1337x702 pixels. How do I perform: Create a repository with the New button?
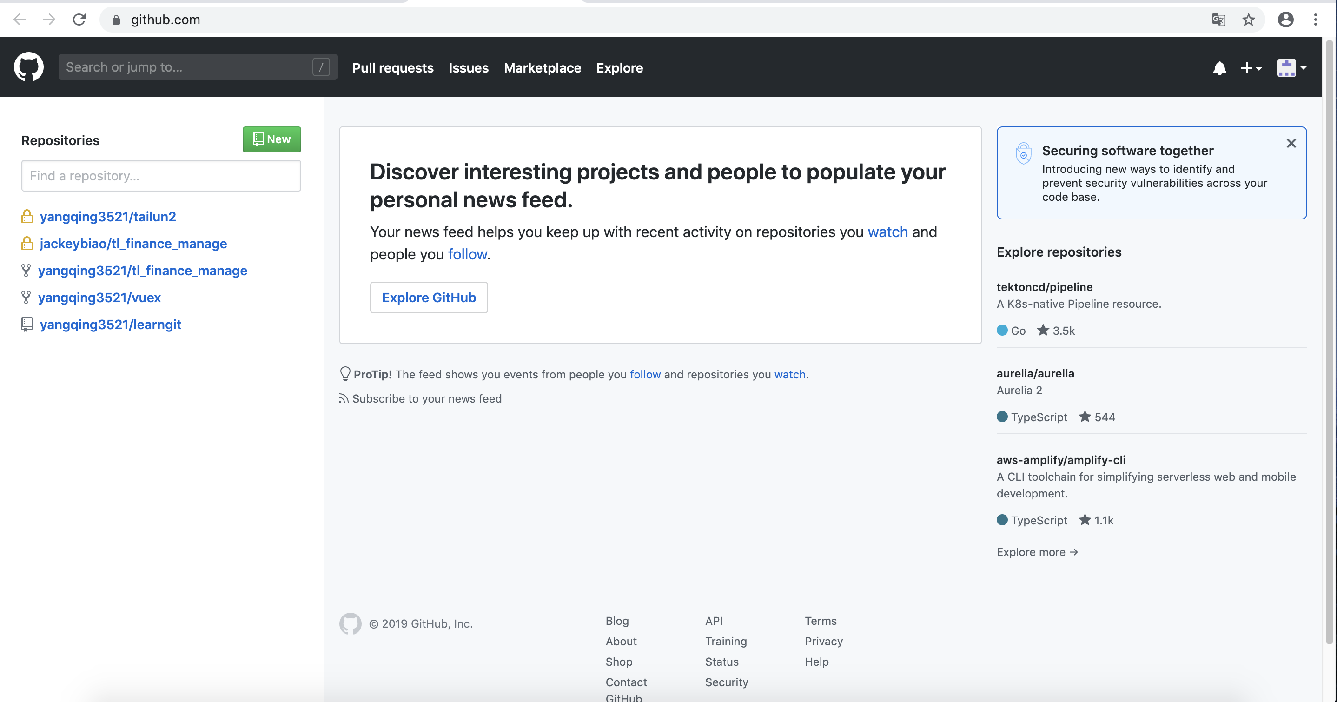point(271,139)
